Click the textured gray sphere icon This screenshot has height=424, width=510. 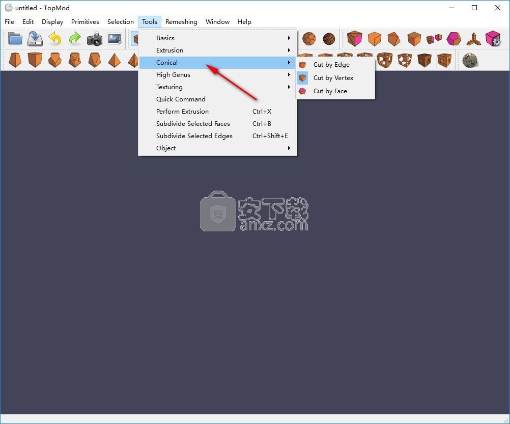click(470, 60)
